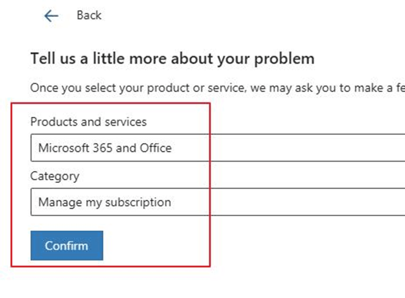Change category from Manage my subscription

(218, 202)
